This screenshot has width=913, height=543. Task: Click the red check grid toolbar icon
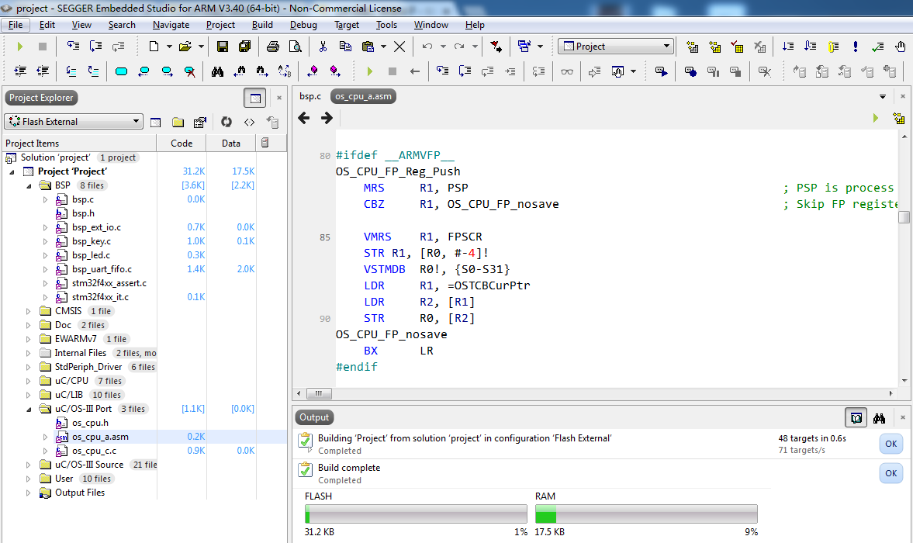click(x=737, y=47)
